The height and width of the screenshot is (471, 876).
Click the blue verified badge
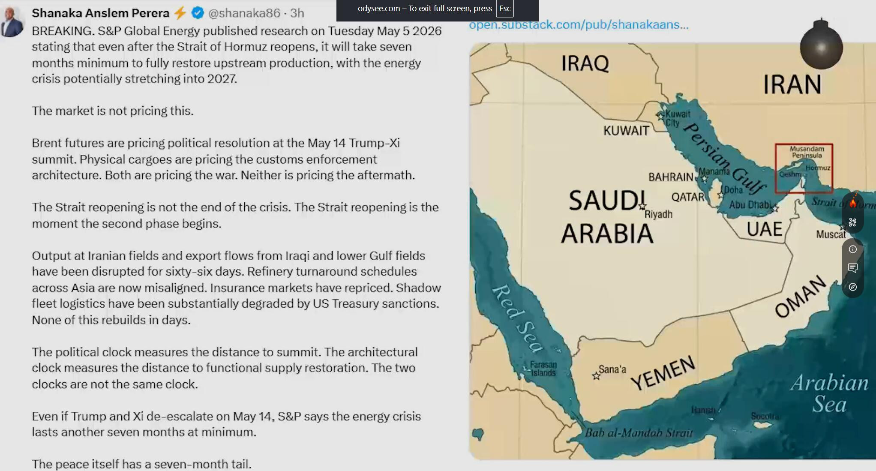pyautogui.click(x=198, y=13)
